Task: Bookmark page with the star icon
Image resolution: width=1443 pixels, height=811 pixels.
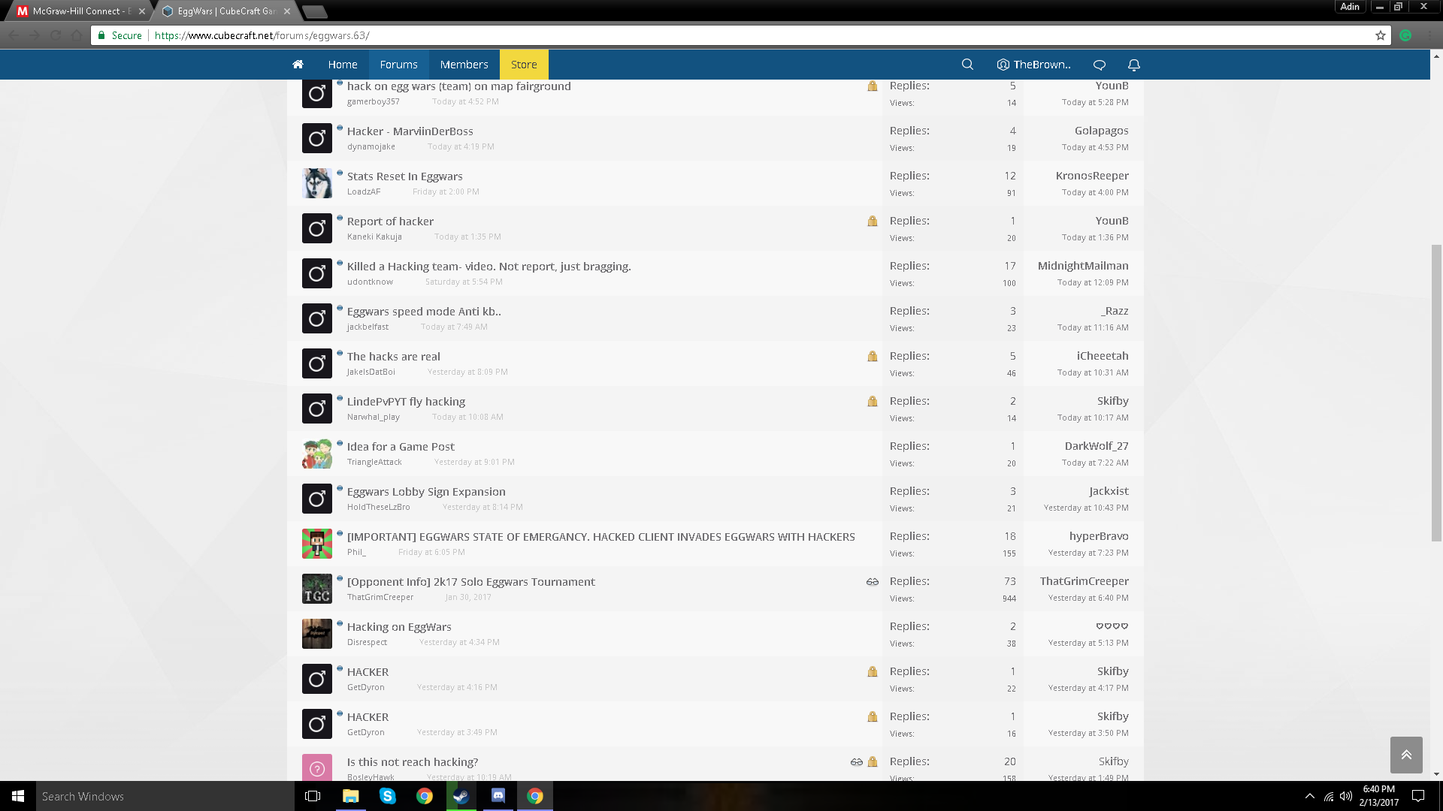Action: [1381, 35]
